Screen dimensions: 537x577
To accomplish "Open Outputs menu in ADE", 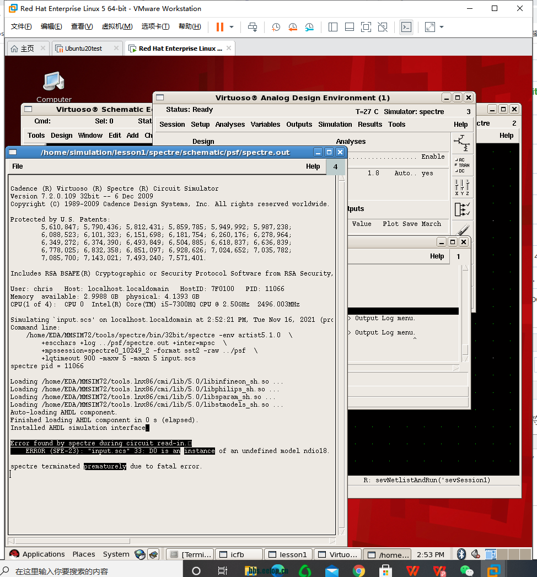I will click(x=299, y=125).
